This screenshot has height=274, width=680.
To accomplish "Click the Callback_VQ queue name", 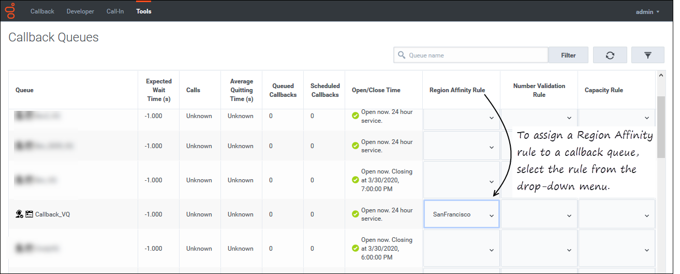I will point(52,214).
